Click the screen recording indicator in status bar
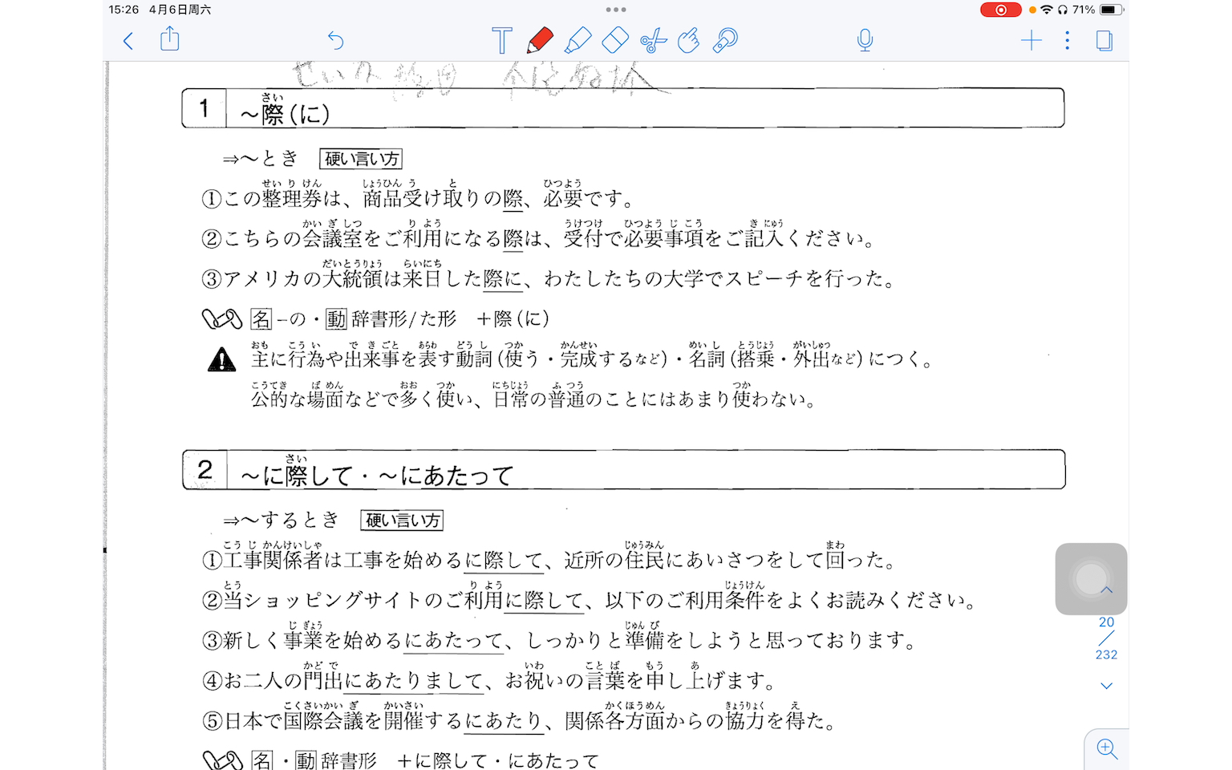1232x770 pixels. tap(1000, 10)
